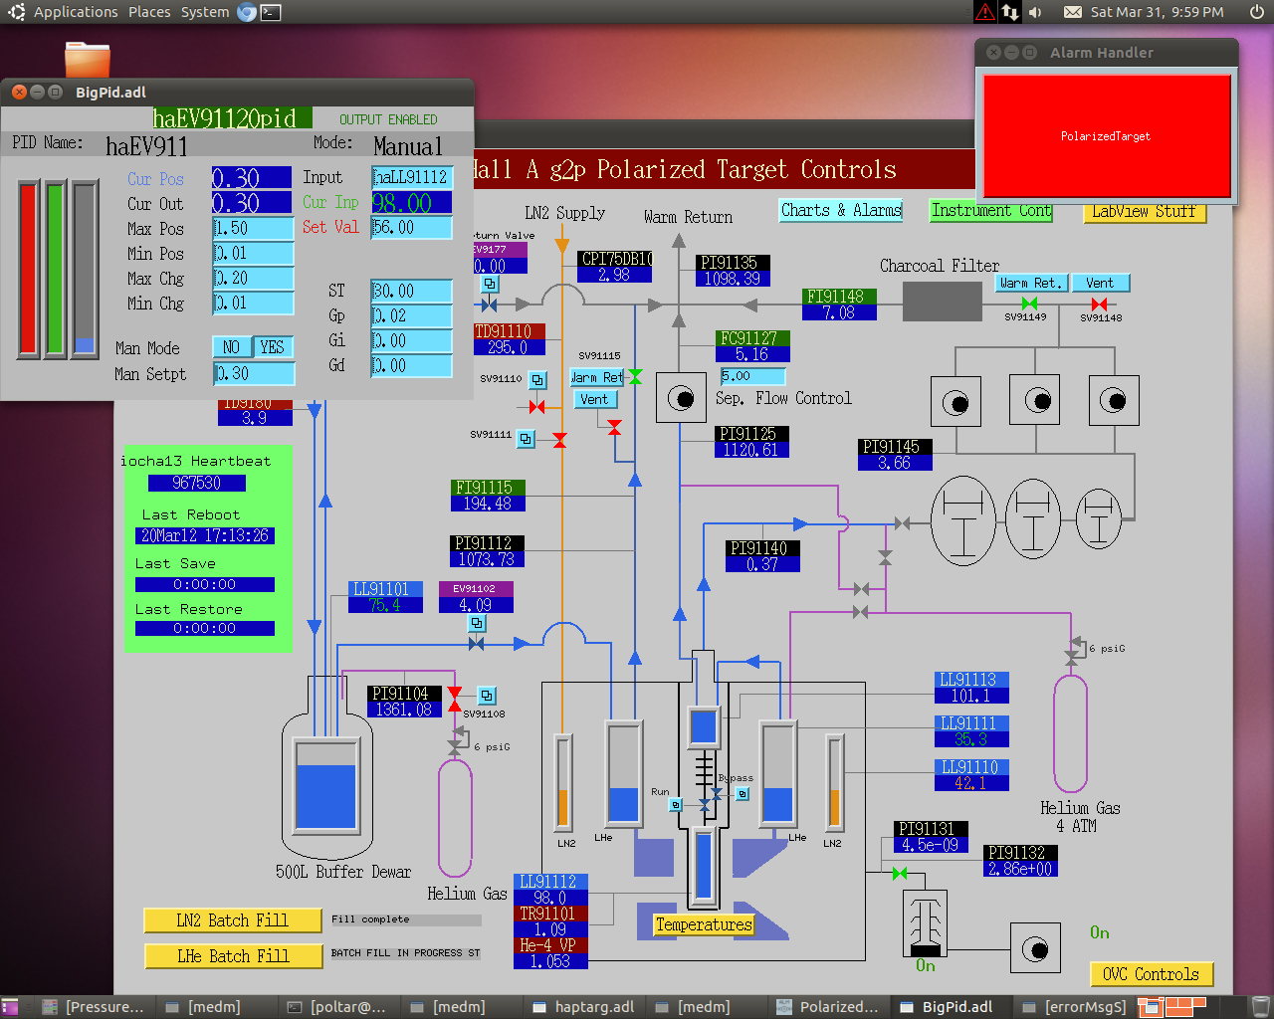Switch to [errorMsgS] taskbar window
Screen dimensions: 1274x1019
[x=1075, y=1007]
